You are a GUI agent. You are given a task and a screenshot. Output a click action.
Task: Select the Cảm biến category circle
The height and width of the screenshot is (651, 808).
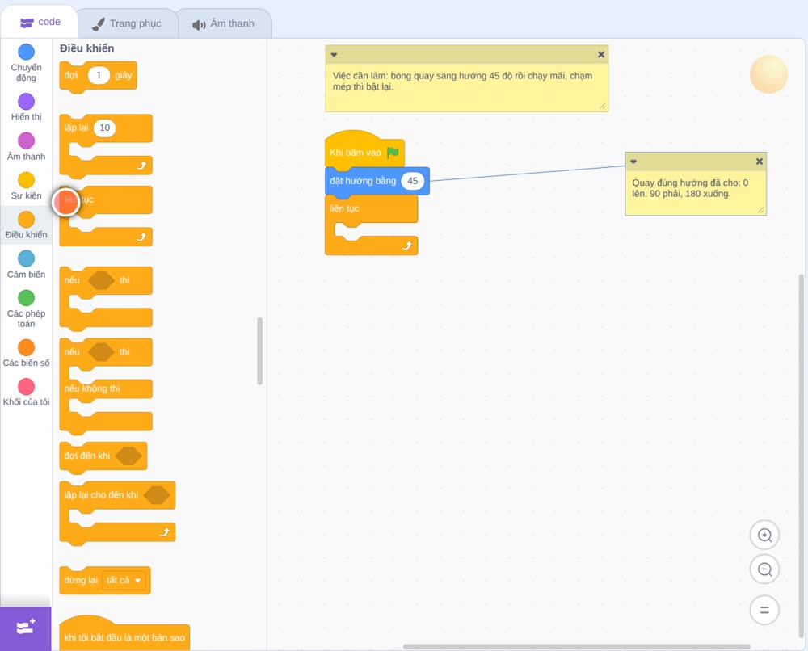point(27,258)
